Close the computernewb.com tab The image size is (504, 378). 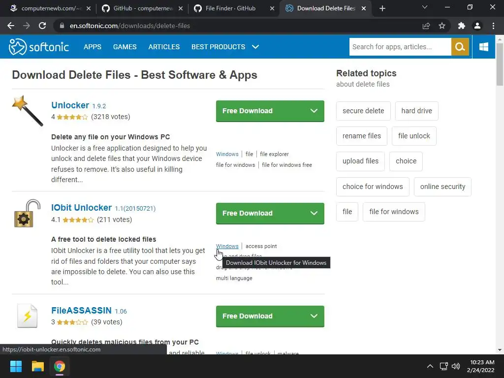[89, 8]
